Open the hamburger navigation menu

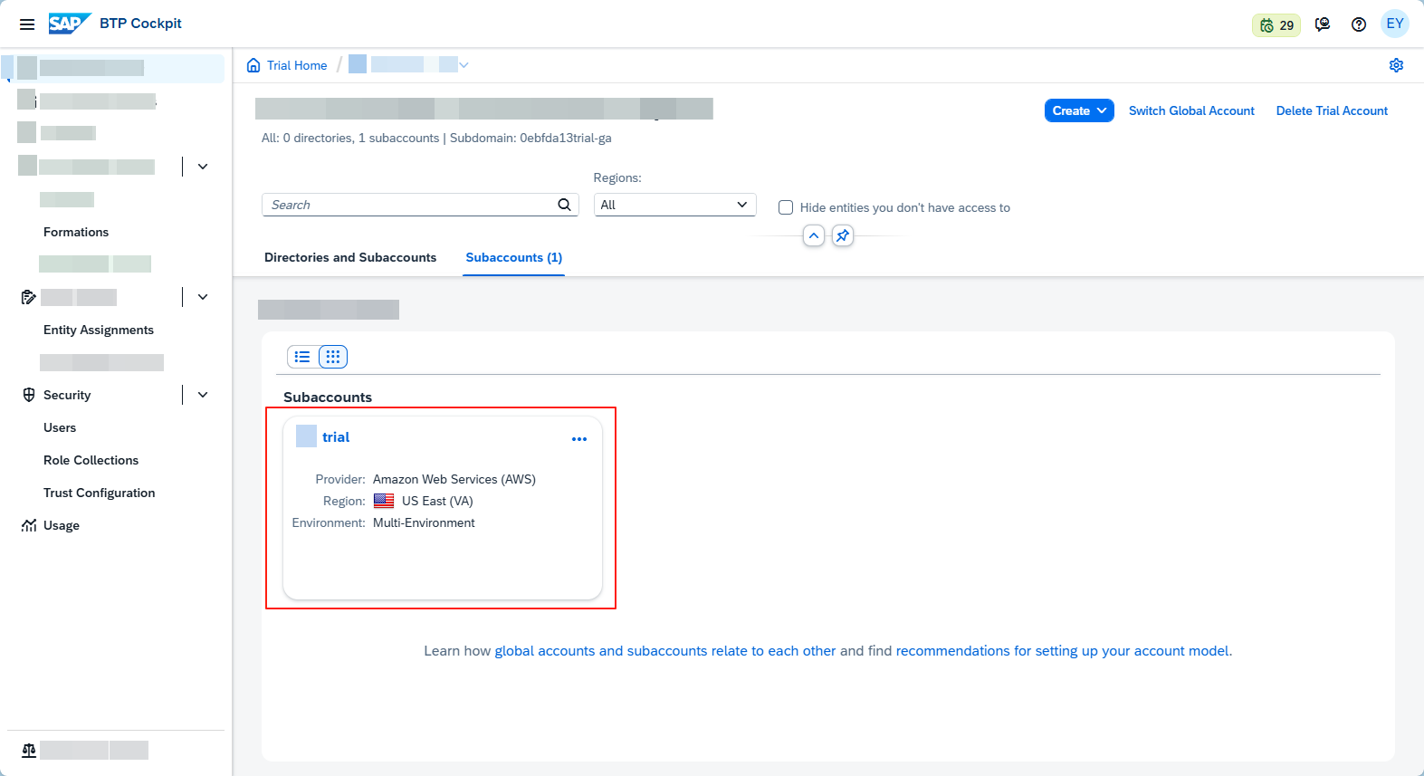tap(27, 24)
